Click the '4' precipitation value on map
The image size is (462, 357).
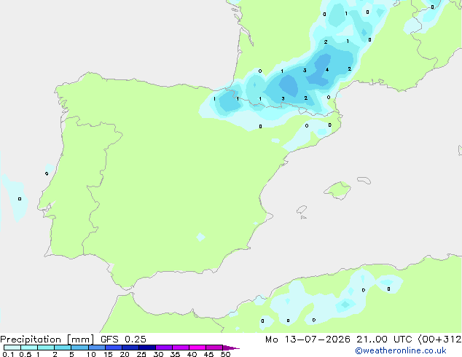[327, 70]
